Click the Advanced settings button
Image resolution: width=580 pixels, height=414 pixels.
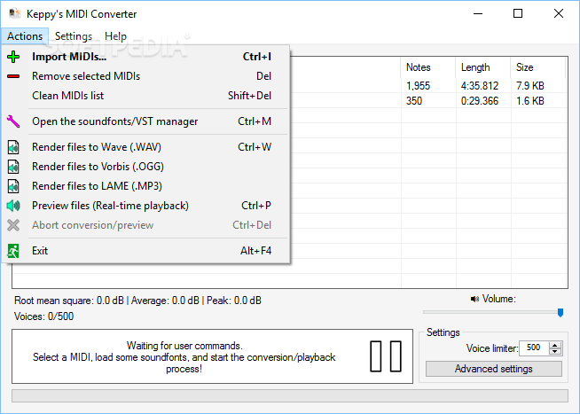(494, 369)
